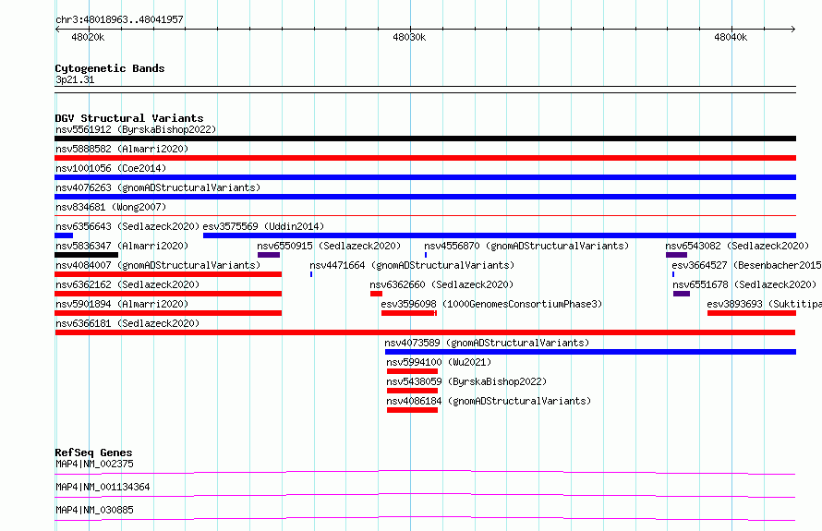Open nsv6550915 (Sedlazeck2020) variant
The width and height of the screenshot is (822, 531).
click(x=329, y=246)
